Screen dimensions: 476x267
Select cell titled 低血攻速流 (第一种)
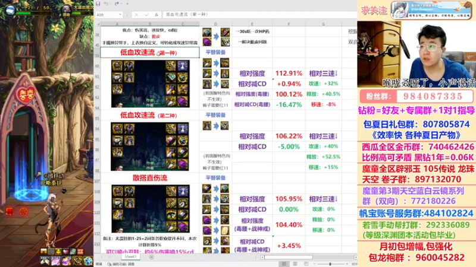pos(150,52)
